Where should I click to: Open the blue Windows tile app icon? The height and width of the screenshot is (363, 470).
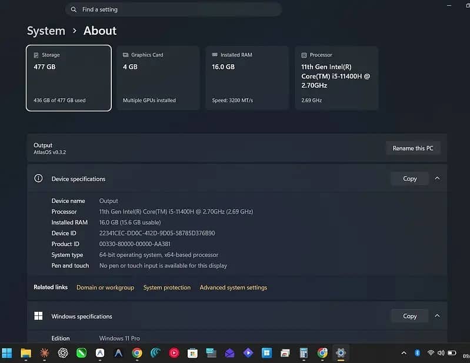(x=266, y=353)
